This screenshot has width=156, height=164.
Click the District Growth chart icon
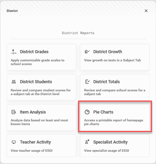87,52
